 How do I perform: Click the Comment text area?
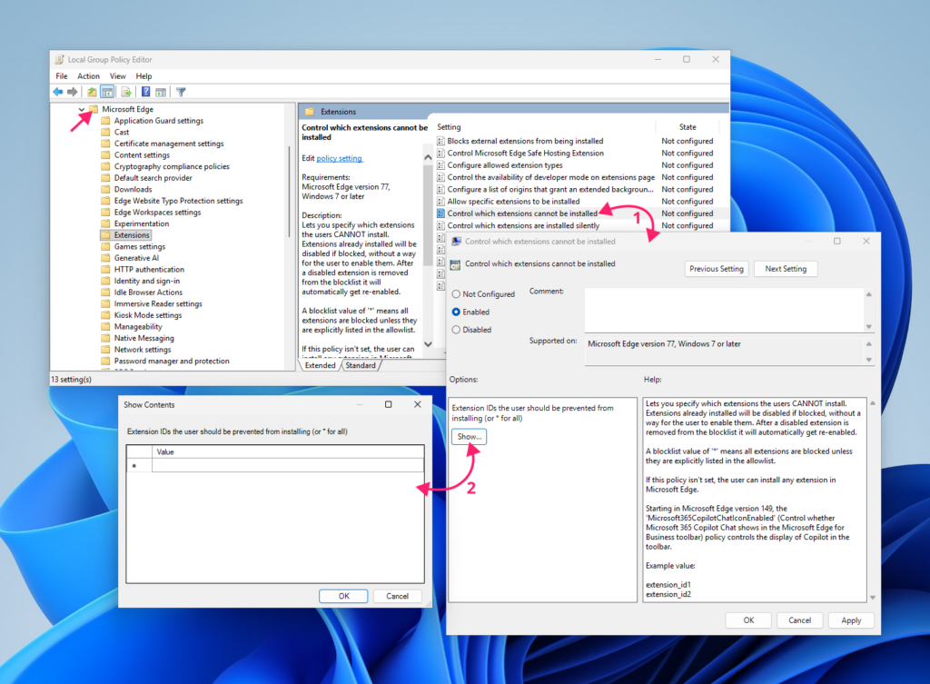[724, 311]
